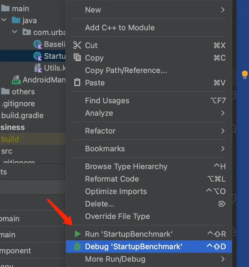Click the AndroidManifest MF file icon
Screen dimensions: 249x267
pos(16,80)
